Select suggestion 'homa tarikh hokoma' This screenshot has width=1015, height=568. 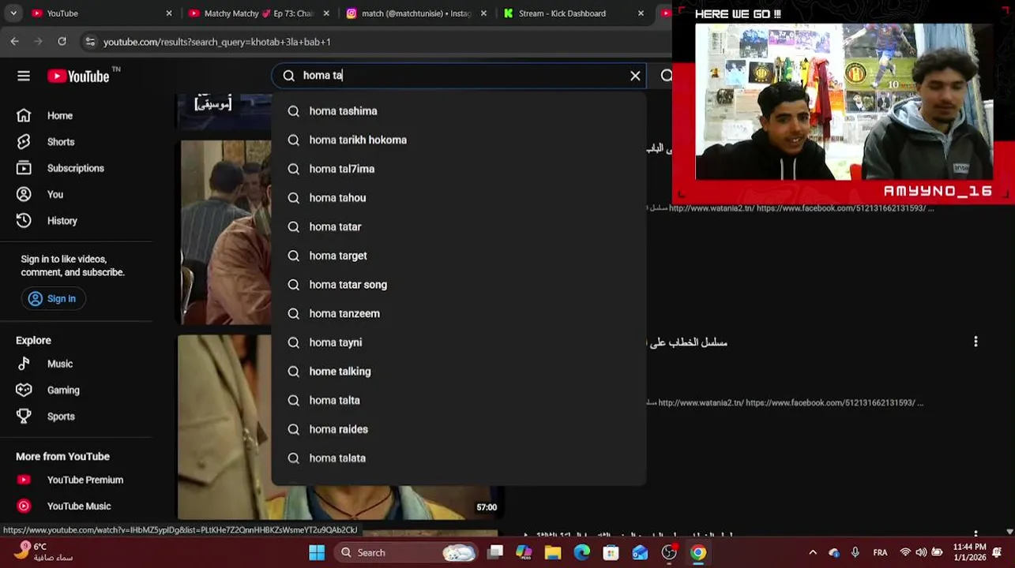(458, 140)
